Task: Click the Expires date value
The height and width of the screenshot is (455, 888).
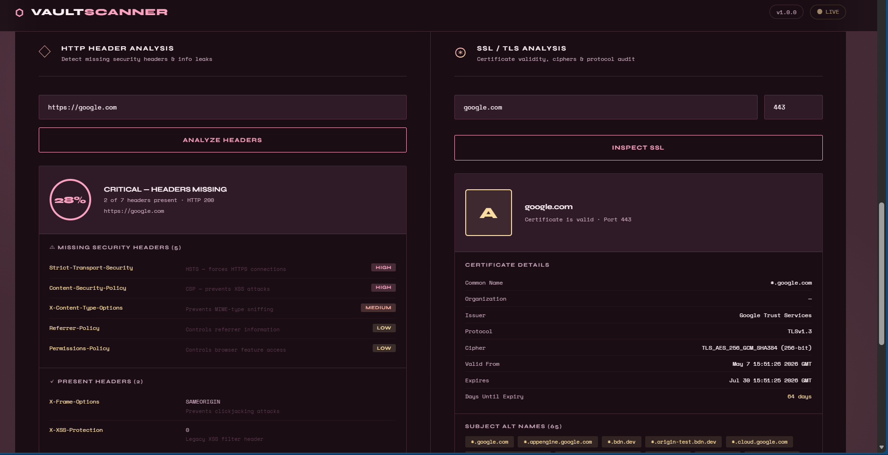Action: [x=770, y=380]
